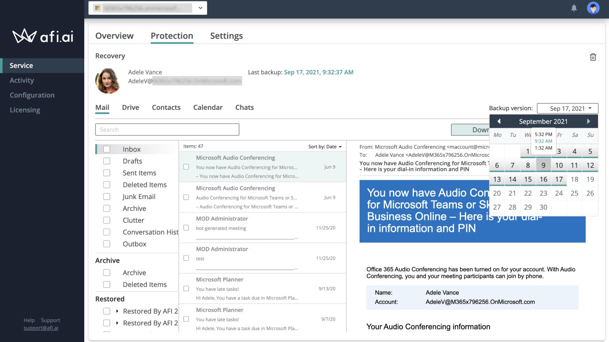The width and height of the screenshot is (609, 342).
Task: Switch to the Overview tab
Action: [114, 36]
